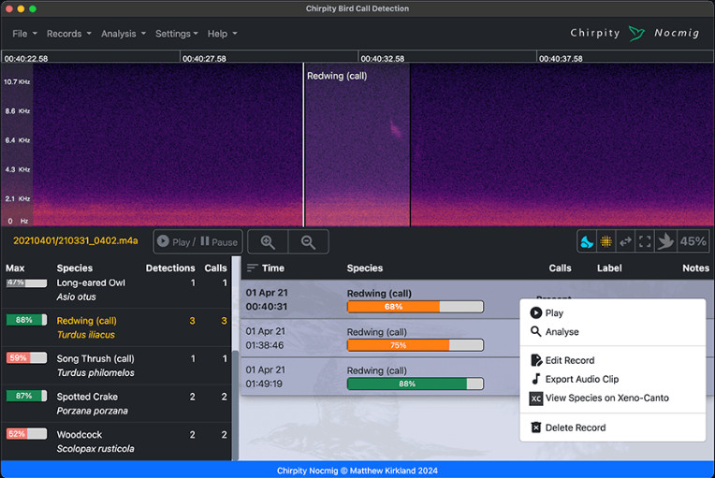
Task: Open the Settings menu
Action: 177,34
